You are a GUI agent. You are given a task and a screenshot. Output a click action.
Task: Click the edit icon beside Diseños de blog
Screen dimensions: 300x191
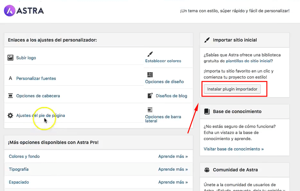click(150, 96)
